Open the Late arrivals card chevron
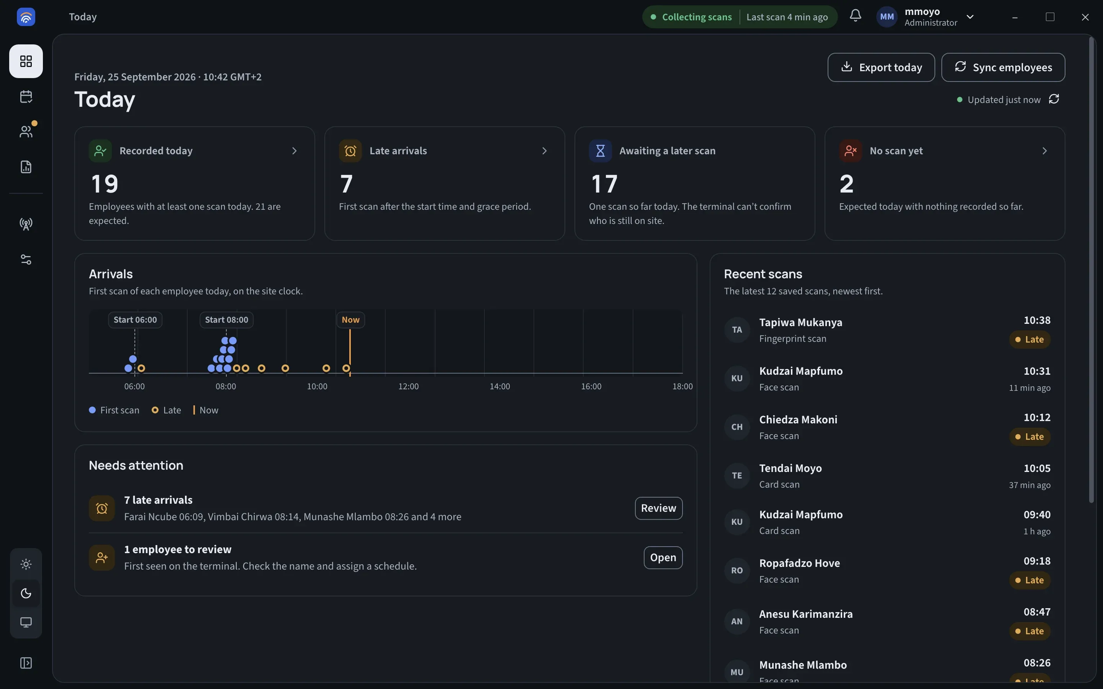 (544, 151)
